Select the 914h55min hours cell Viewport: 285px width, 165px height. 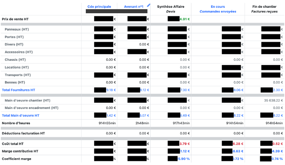pos(106,123)
